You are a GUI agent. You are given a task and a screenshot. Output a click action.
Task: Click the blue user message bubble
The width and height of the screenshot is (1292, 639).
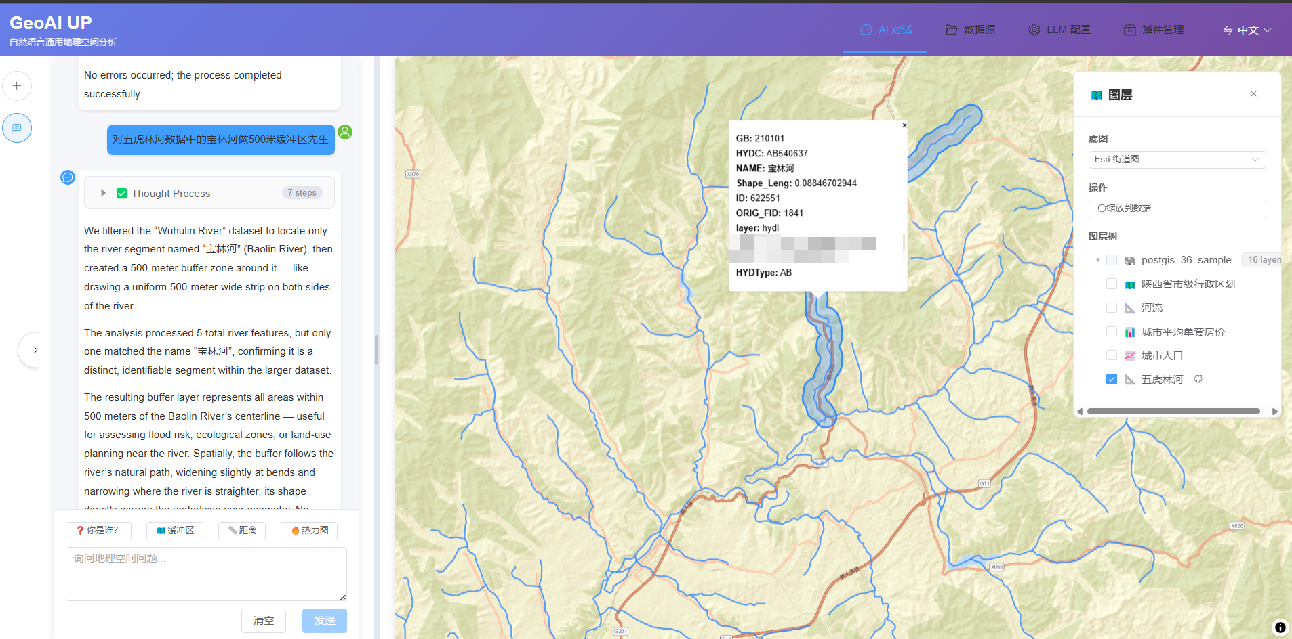tap(221, 139)
